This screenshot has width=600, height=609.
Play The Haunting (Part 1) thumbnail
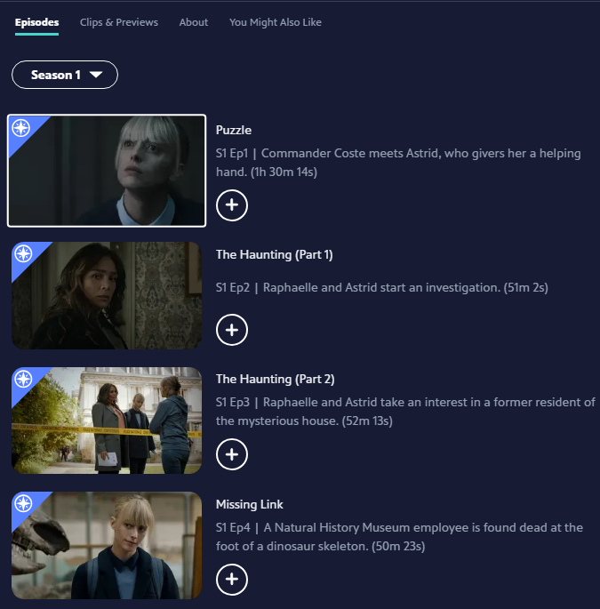tap(107, 295)
